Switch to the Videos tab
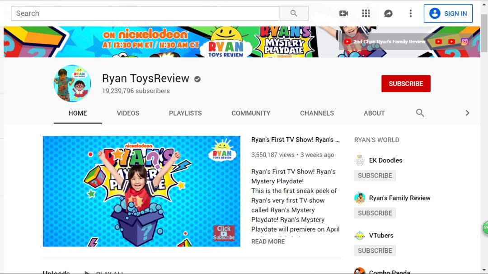The height and width of the screenshot is (274, 488). click(x=128, y=113)
